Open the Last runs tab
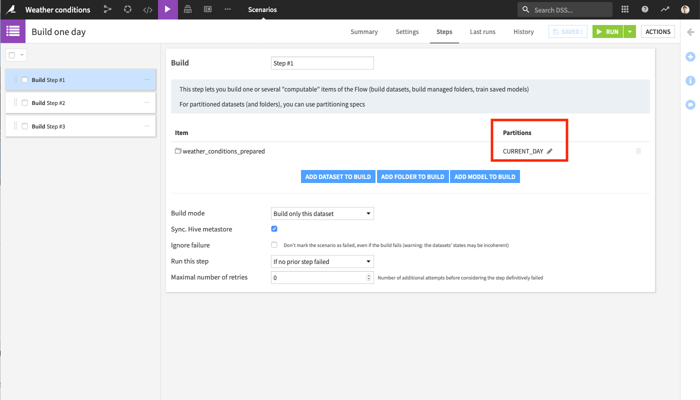700x400 pixels. pyautogui.click(x=482, y=31)
